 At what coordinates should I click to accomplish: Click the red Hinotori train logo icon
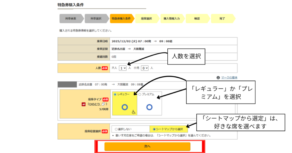[x=84, y=104]
